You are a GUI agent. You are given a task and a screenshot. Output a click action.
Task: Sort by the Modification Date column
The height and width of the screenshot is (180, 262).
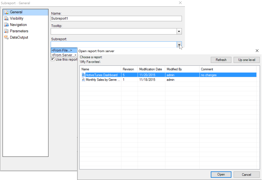click(x=151, y=69)
